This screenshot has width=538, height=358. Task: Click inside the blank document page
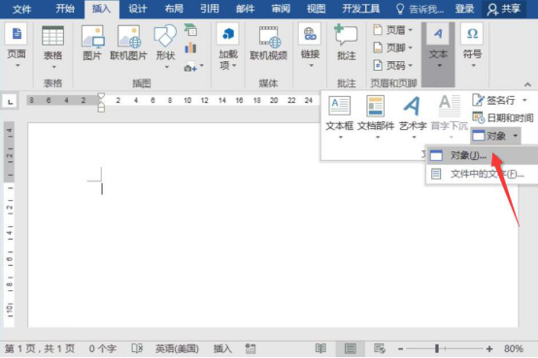pyautogui.click(x=273, y=225)
